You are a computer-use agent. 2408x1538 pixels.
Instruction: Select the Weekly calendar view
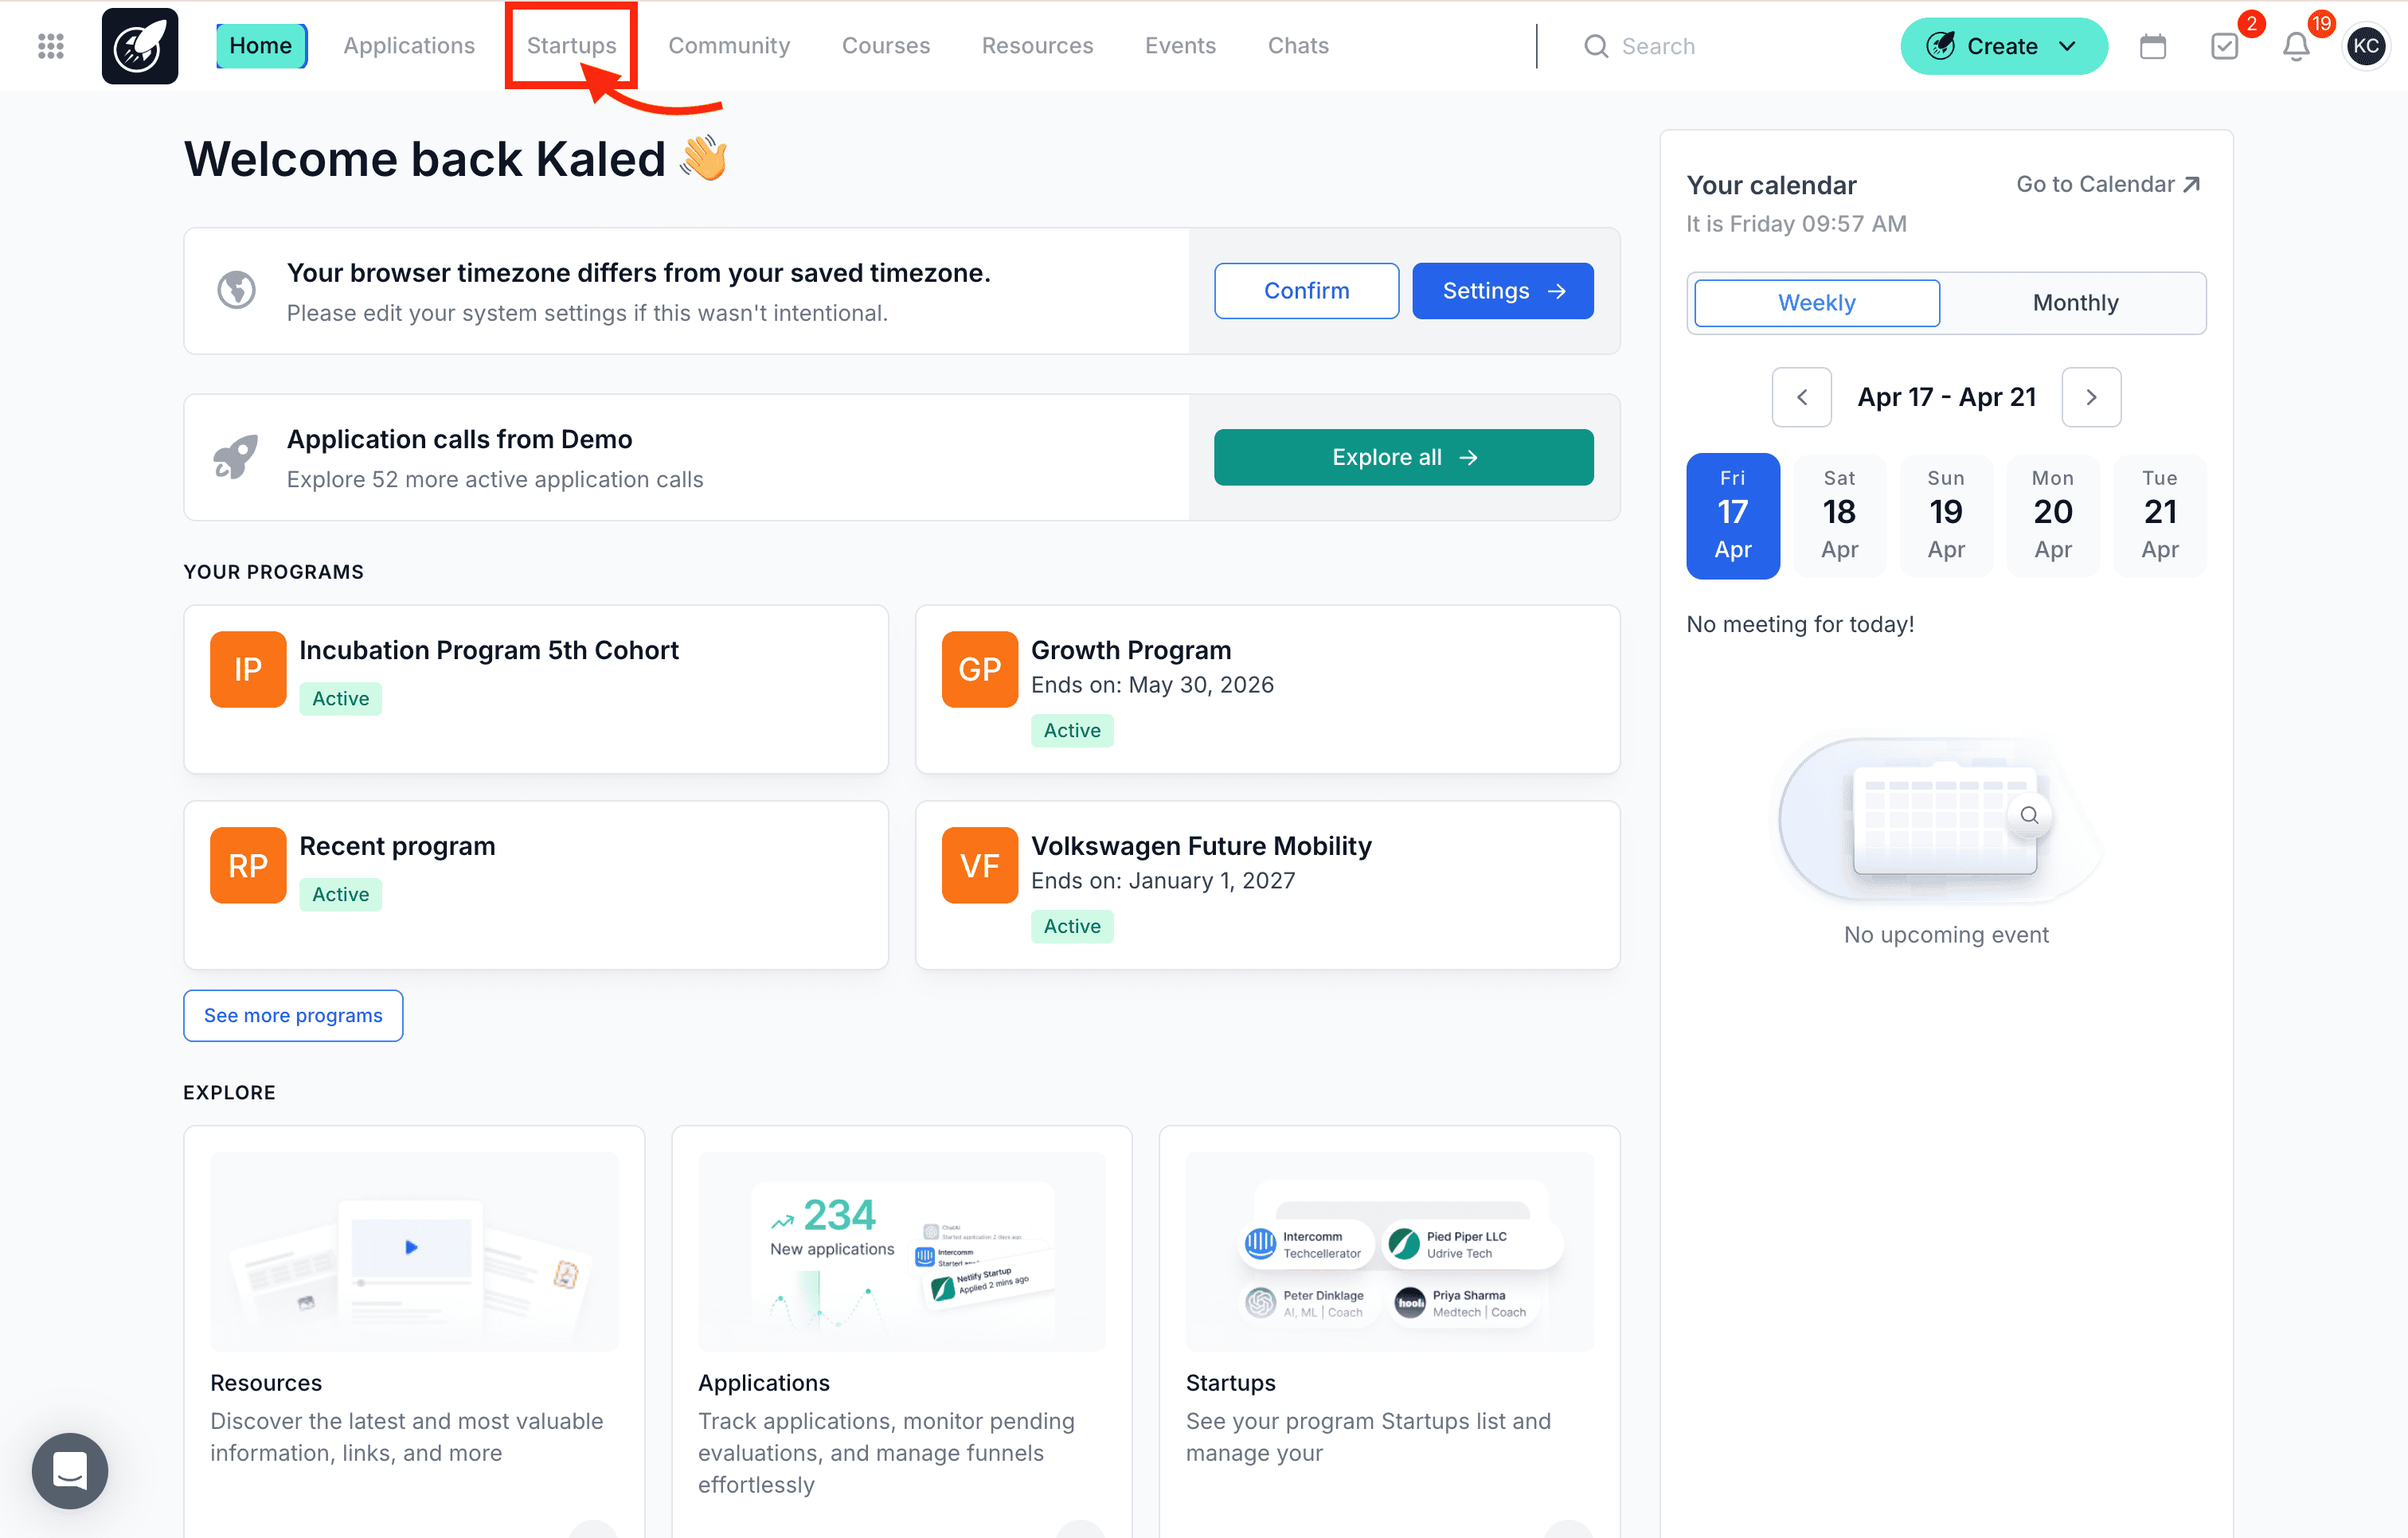(x=1815, y=303)
